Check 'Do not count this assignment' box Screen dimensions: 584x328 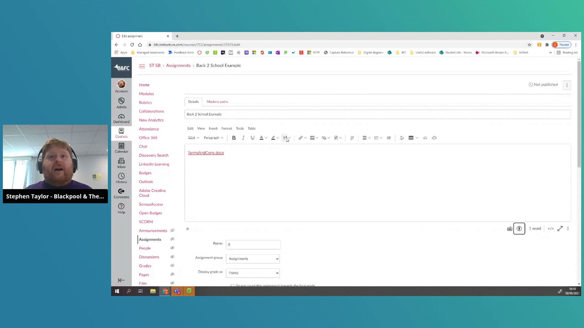pyautogui.click(x=232, y=285)
